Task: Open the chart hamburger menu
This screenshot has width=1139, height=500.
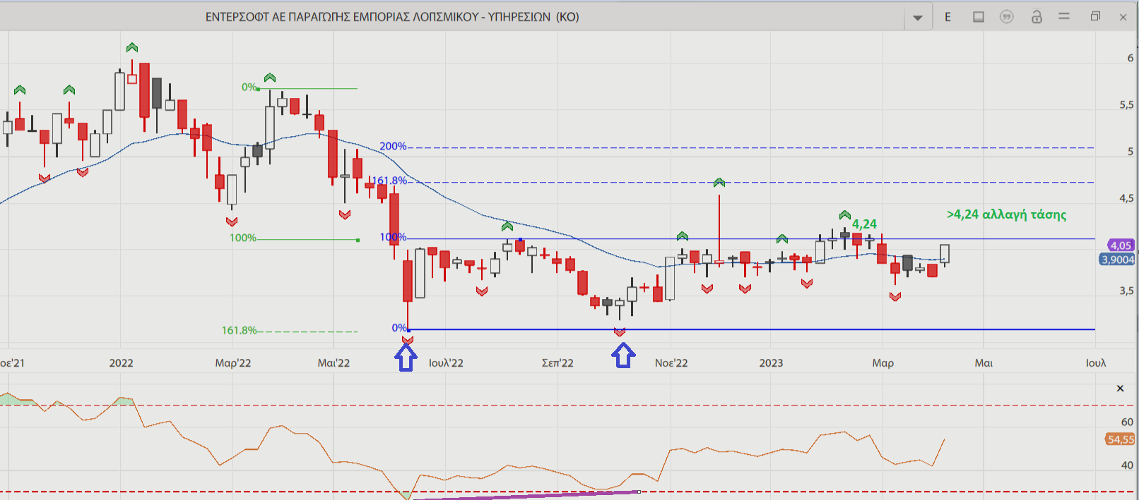Action: click(1064, 17)
